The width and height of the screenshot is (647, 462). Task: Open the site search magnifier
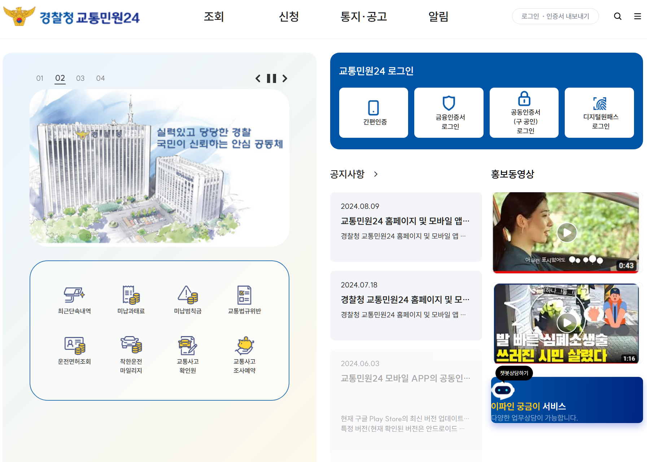(x=618, y=16)
